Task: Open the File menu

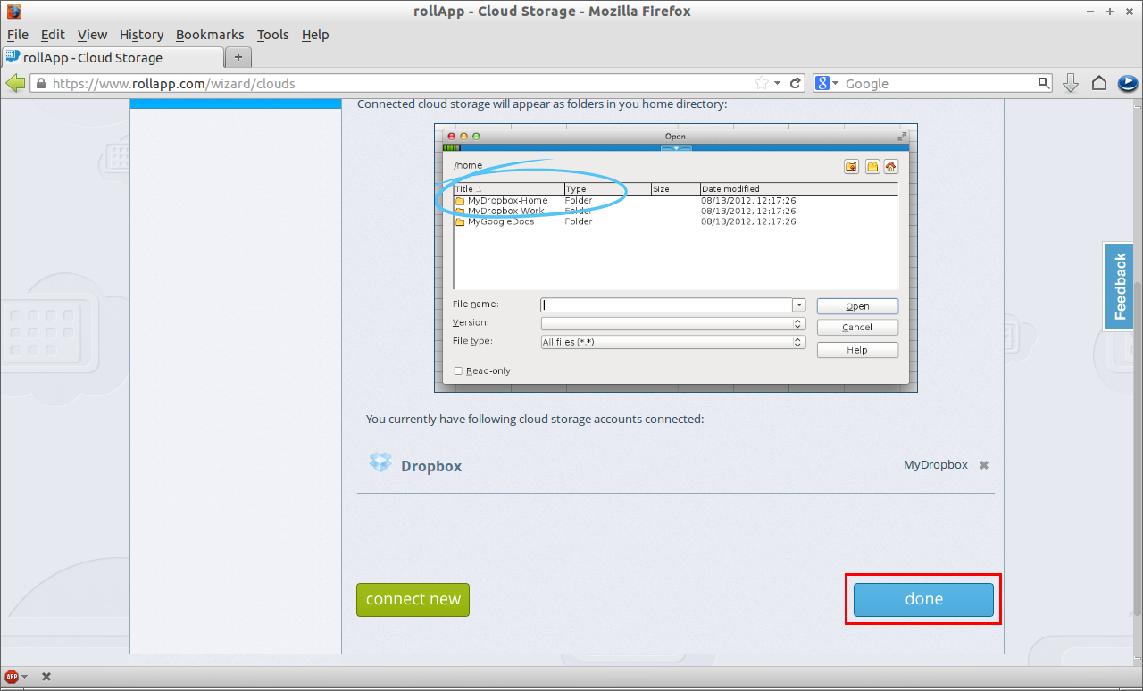Action: click(x=18, y=35)
